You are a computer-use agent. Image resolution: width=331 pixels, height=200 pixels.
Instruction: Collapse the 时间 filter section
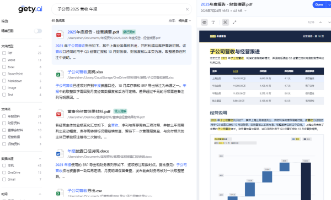tap(40, 194)
